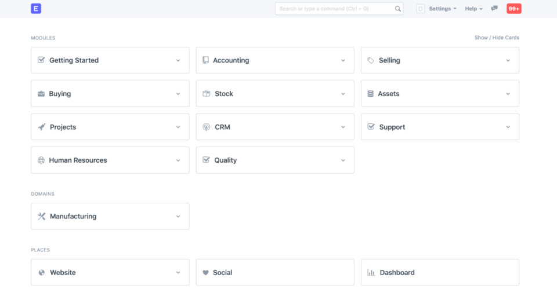Viewport: 557px width, 289px height.
Task: Focus the search or command input field
Action: coord(335,9)
